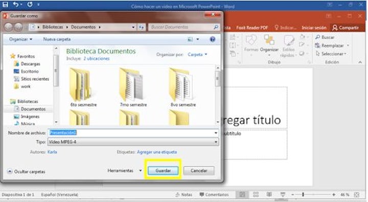Viewport: 368px width, 202px height.
Task: Click the zoom out minus button
Action: tap(293, 195)
